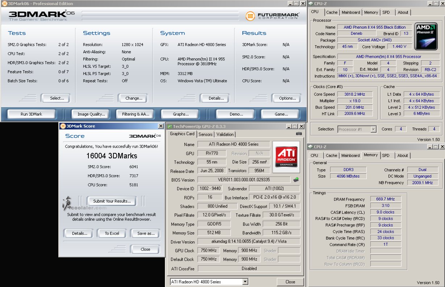Image resolution: width=445 pixels, height=287 pixels.
Task: Click the Level 3 cache 6 MBytes value
Action: point(422,113)
